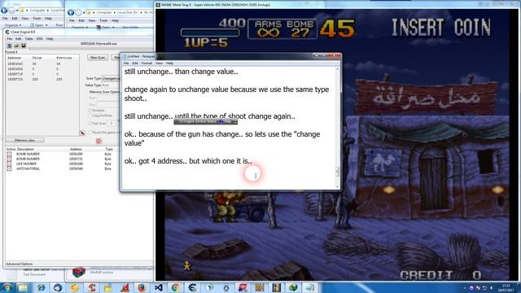This screenshot has width=521, height=293.
Task: Click the green globe taskbar icon
Action: 293,287
